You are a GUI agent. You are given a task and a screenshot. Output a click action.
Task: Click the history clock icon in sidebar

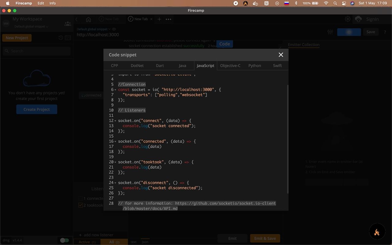[61, 38]
